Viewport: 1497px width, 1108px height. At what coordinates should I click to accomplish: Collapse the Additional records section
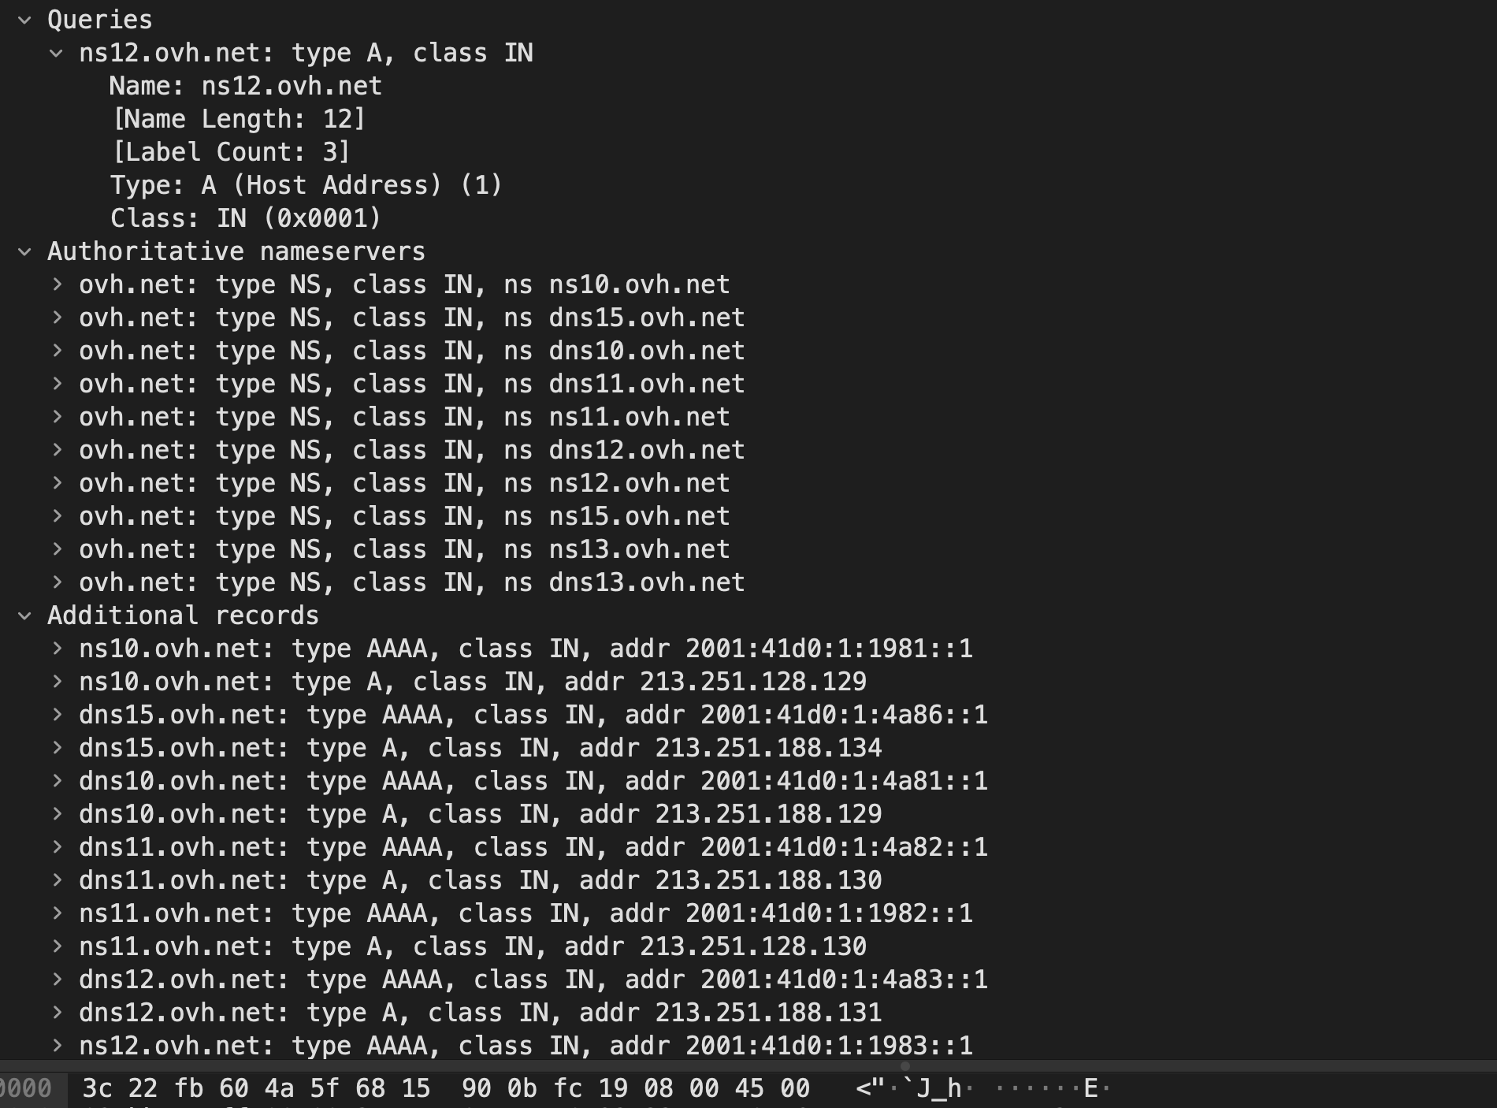tap(24, 615)
